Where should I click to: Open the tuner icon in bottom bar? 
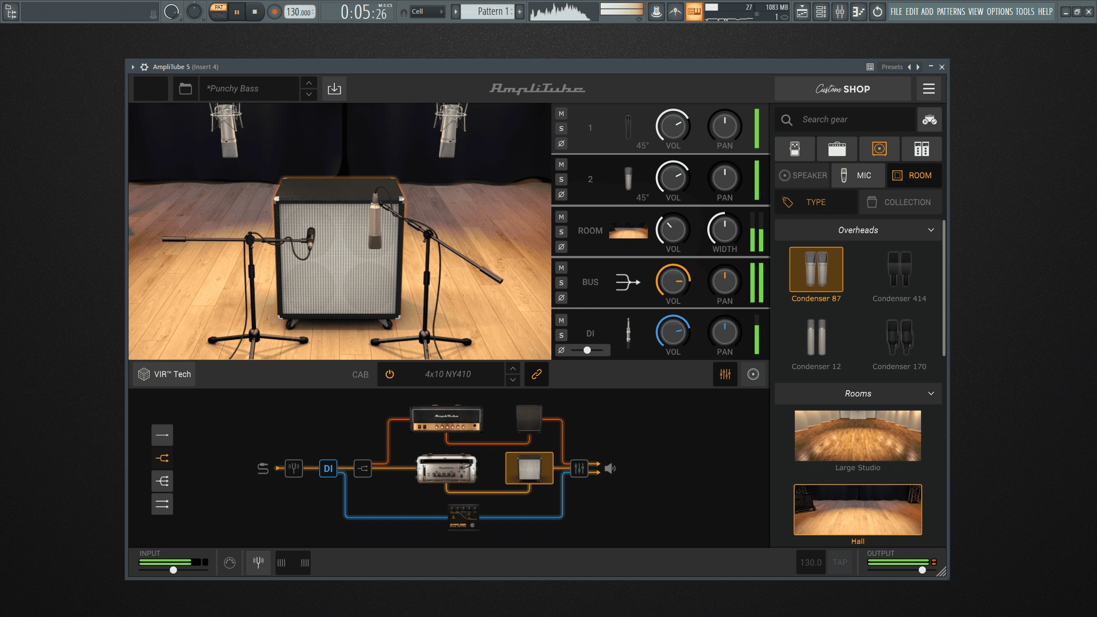pos(258,562)
